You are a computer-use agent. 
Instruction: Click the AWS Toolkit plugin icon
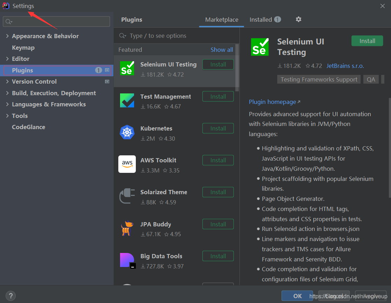pyautogui.click(x=127, y=164)
